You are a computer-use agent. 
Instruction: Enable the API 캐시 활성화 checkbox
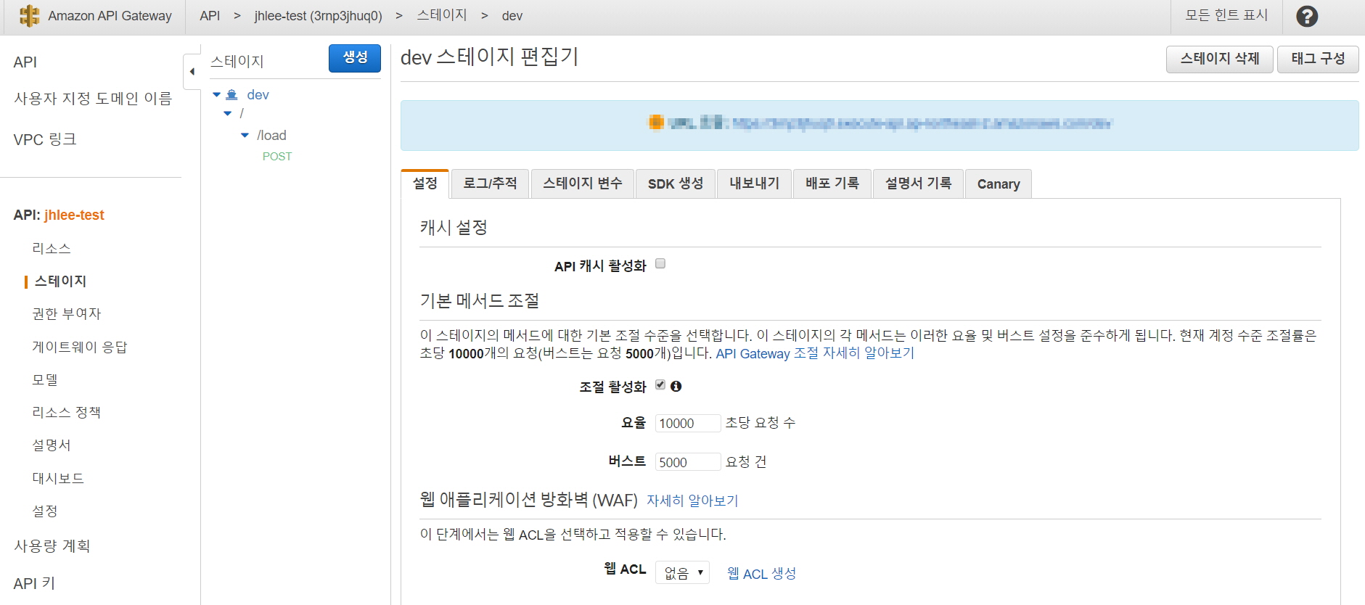tap(660, 264)
